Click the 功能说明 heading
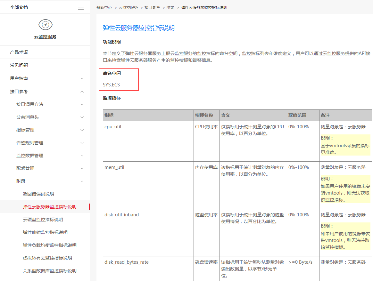Viewport: 373px width, 281px height. point(112,42)
